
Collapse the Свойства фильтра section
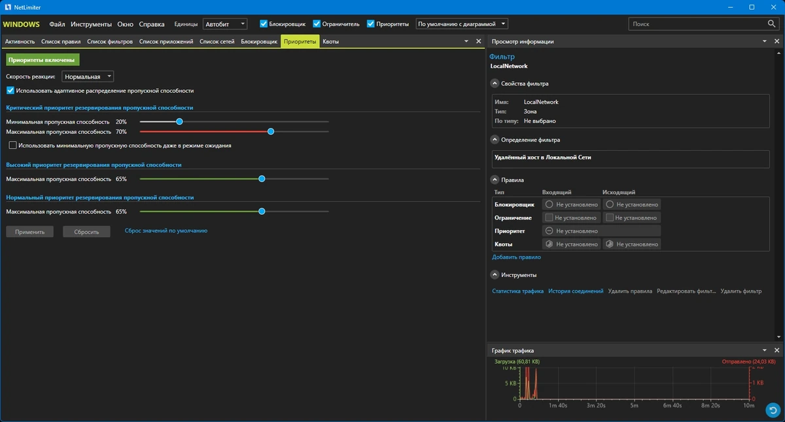[495, 84]
